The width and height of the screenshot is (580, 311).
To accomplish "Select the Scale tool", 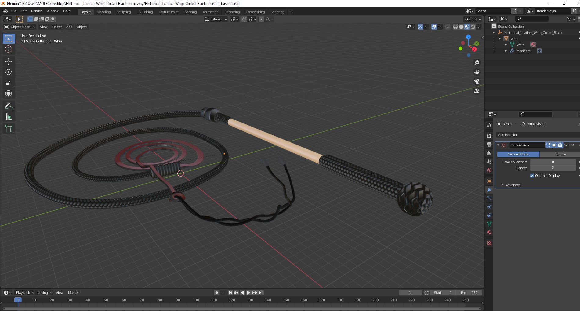I will point(9,83).
